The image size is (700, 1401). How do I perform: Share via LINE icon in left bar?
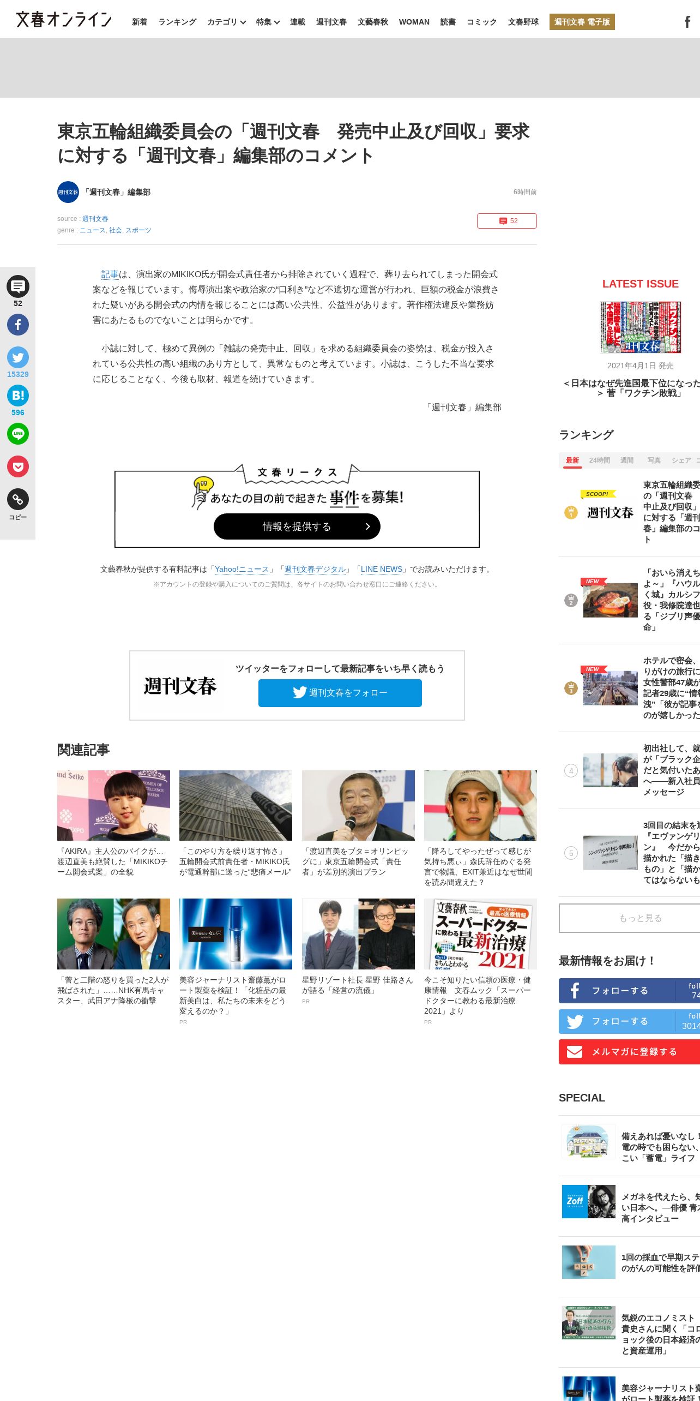click(x=18, y=434)
